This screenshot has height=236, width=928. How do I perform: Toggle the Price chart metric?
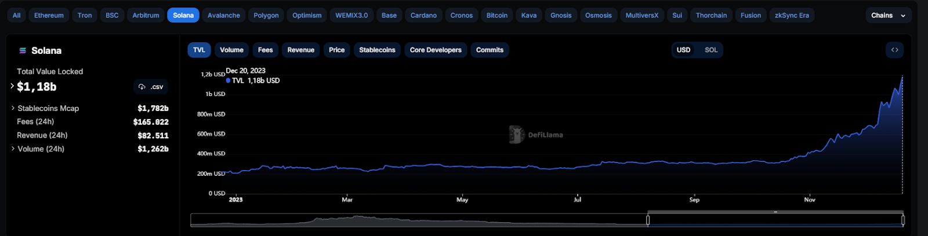tap(336, 50)
